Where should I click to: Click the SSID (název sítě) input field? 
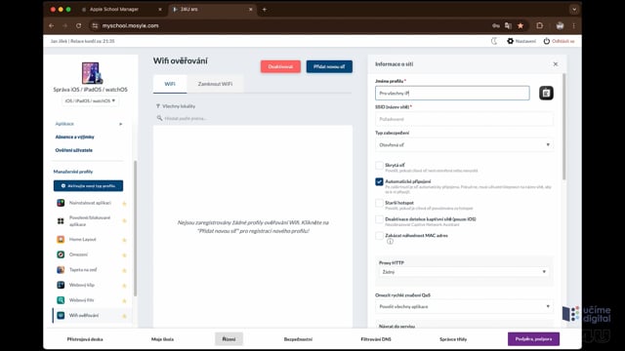(x=464, y=119)
